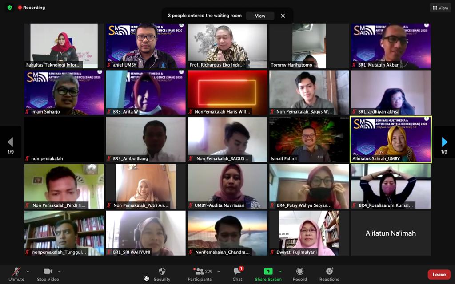Click muted mic icon on Dwiyati Pujimulyani

coord(272,252)
